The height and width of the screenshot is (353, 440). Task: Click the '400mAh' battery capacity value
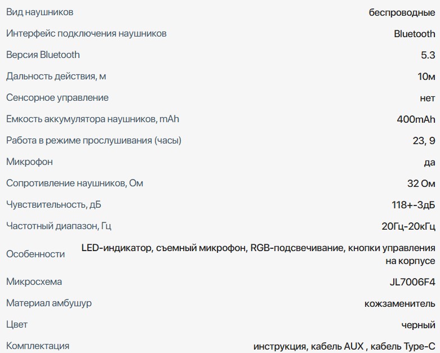[x=416, y=119]
